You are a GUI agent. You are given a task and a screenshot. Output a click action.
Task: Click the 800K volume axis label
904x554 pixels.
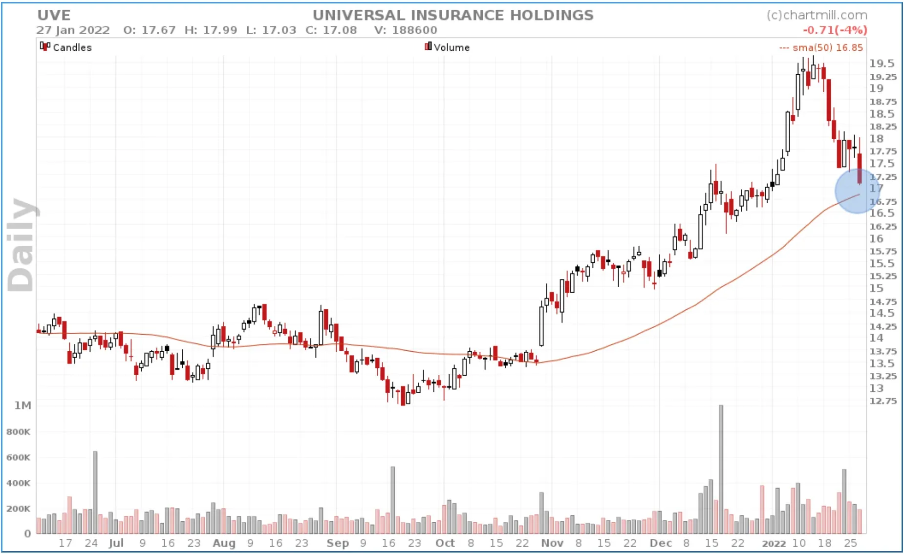click(18, 432)
